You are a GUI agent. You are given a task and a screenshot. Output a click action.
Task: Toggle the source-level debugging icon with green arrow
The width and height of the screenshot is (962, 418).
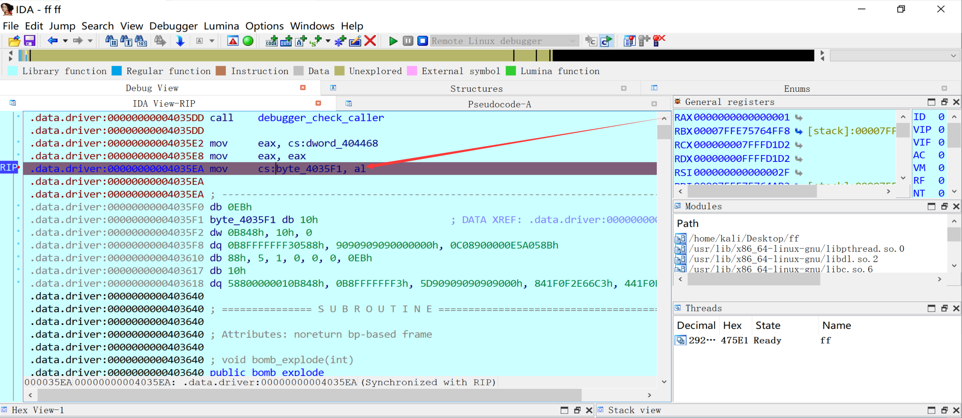[606, 41]
